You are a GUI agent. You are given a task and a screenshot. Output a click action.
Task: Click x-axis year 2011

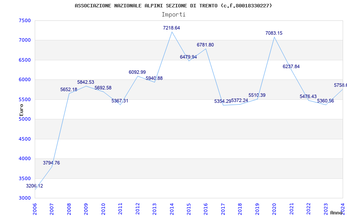click(x=121, y=209)
